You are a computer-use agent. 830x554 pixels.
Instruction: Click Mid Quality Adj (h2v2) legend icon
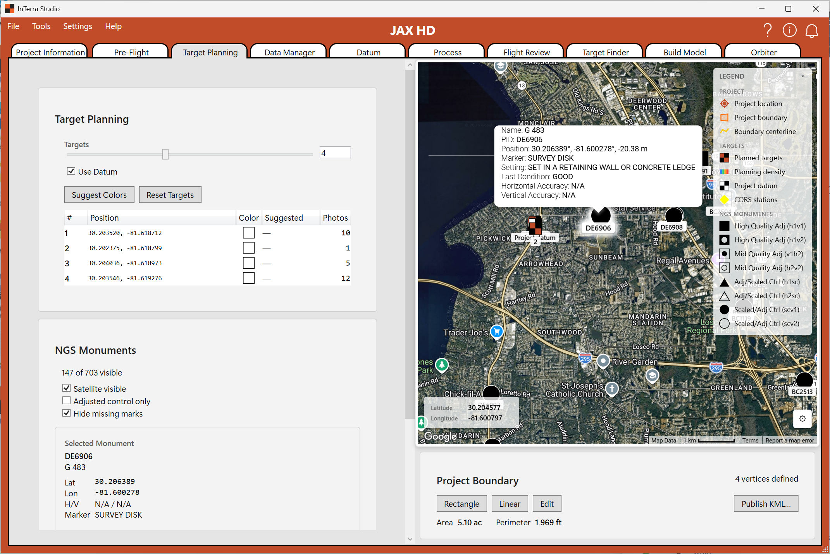pyautogui.click(x=724, y=268)
